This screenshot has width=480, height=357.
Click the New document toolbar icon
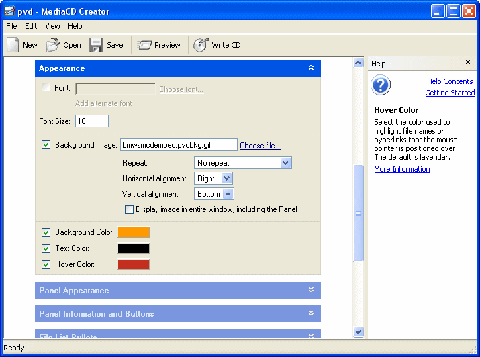click(13, 45)
